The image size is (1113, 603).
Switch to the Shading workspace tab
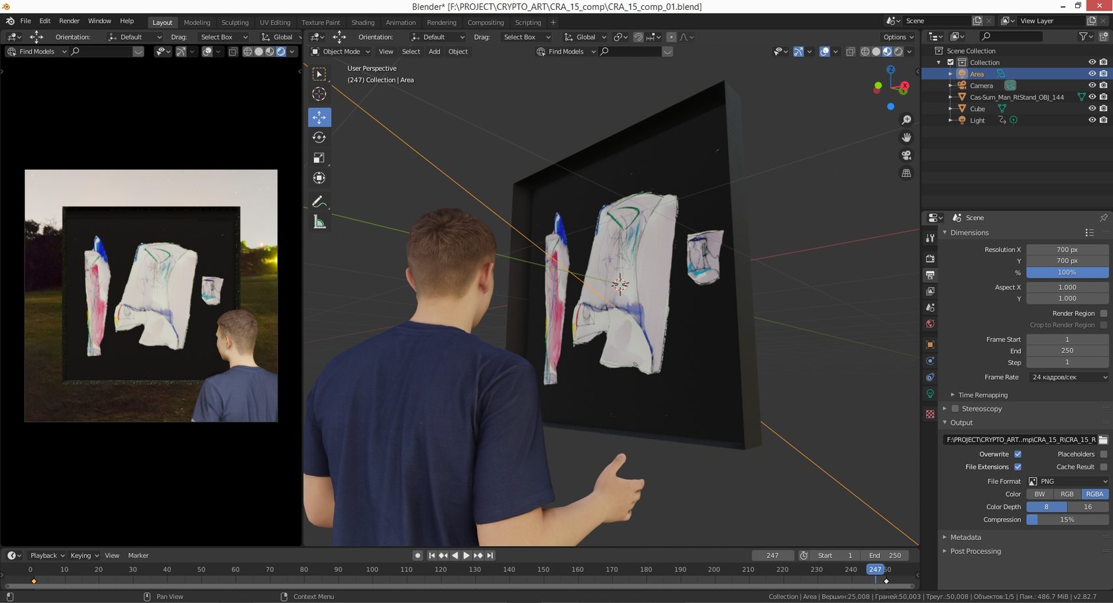362,23
